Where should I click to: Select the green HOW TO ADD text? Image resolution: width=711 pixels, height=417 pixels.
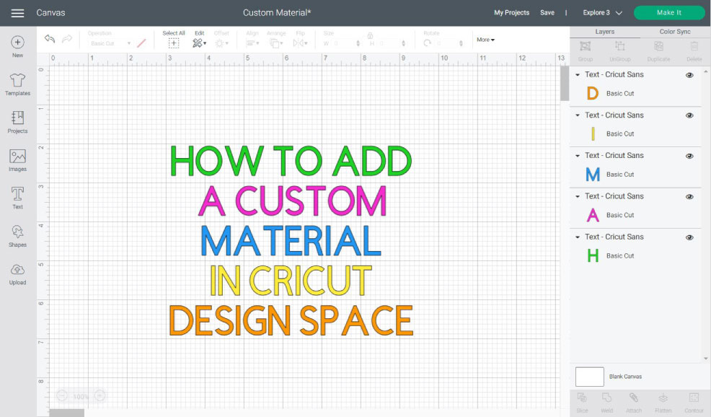click(291, 161)
